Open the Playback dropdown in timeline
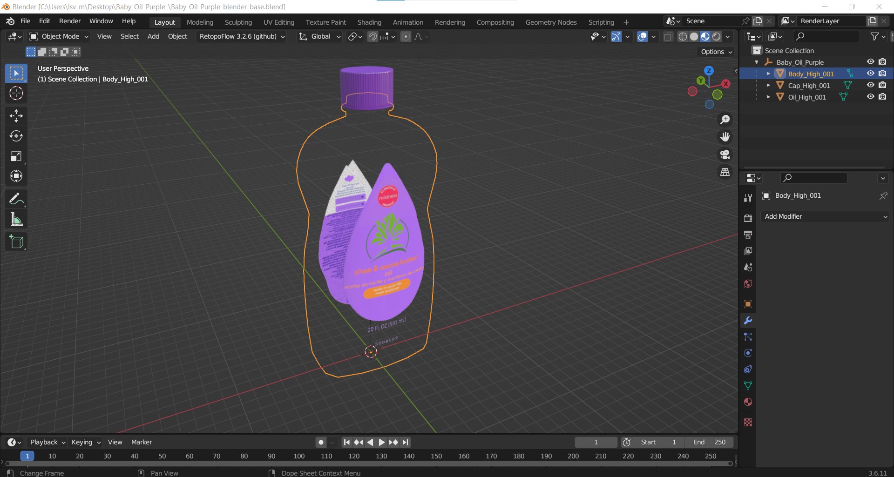 point(47,442)
